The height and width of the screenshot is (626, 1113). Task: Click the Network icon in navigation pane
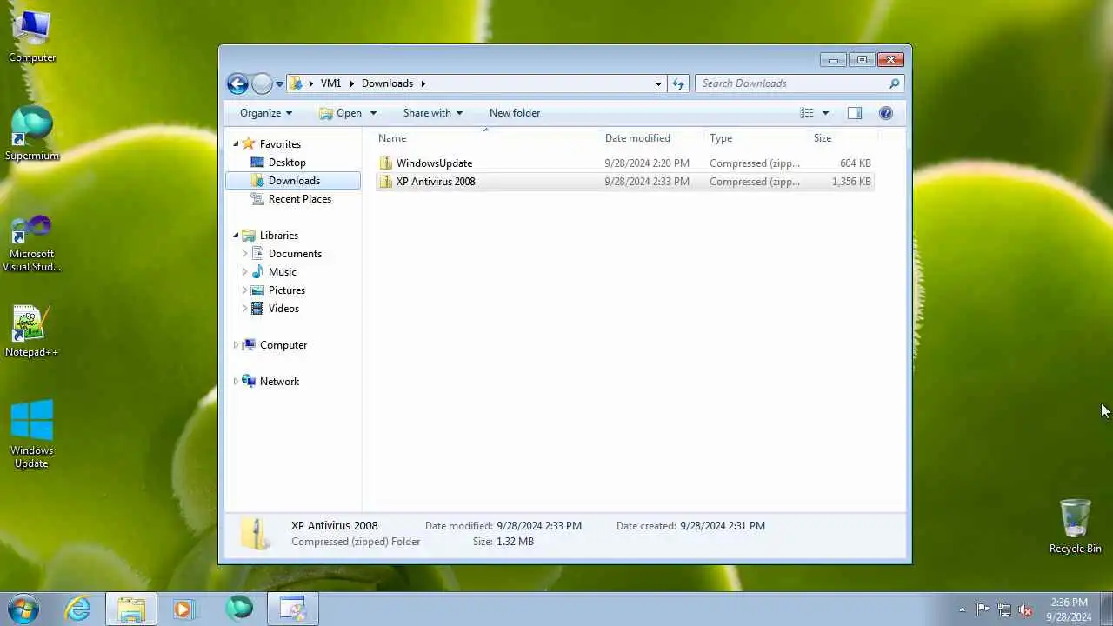pyautogui.click(x=249, y=382)
